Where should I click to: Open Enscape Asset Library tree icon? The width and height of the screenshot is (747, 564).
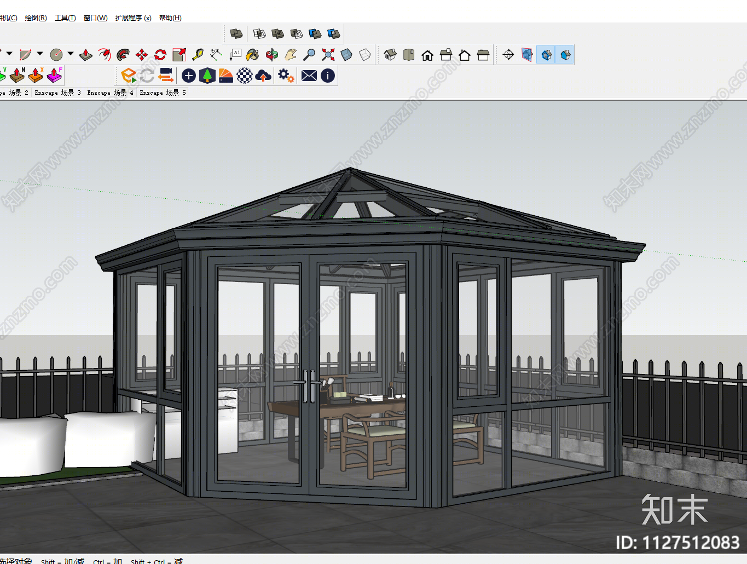coord(207,76)
